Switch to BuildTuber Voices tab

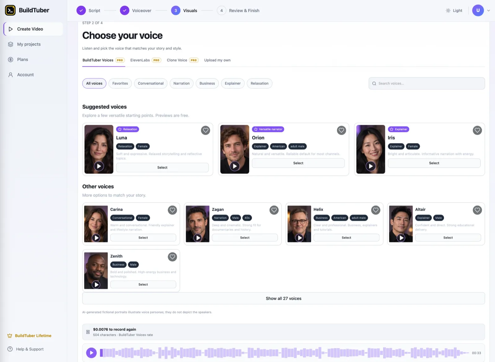[x=104, y=60]
